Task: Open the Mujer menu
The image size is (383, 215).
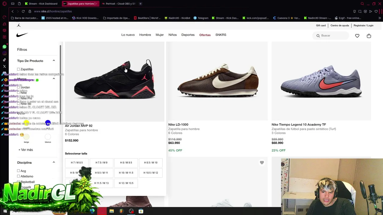Action: click(x=159, y=35)
